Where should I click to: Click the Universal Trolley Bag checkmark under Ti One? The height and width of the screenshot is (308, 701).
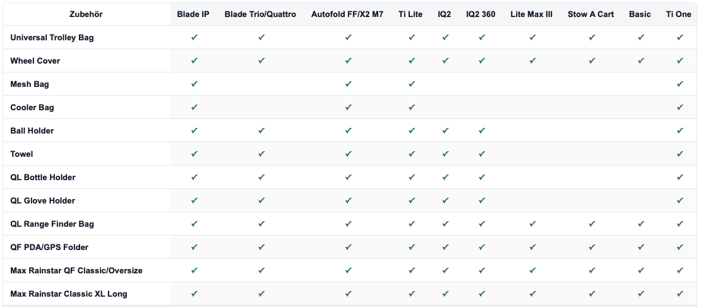pyautogui.click(x=680, y=37)
